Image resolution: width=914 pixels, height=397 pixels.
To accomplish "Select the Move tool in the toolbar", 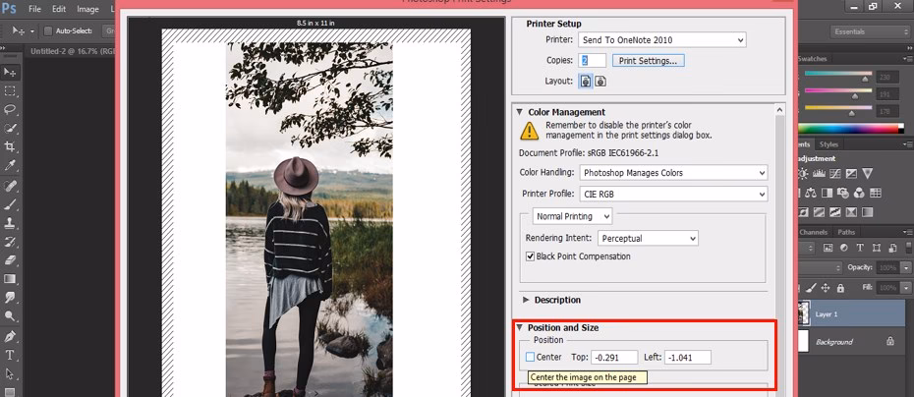I will point(11,73).
